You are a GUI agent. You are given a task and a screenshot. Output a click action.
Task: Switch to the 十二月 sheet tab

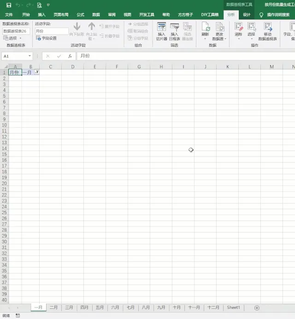(213, 307)
